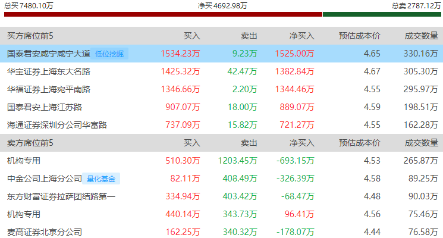Viewport: 443px width, 238px height.
Task: Click 卖方席位前5 header label
Action: pyautogui.click(x=30, y=143)
